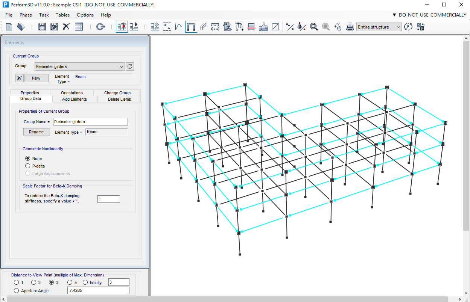Open the Task menu
Screen dimensions: 470x302
pos(44,15)
